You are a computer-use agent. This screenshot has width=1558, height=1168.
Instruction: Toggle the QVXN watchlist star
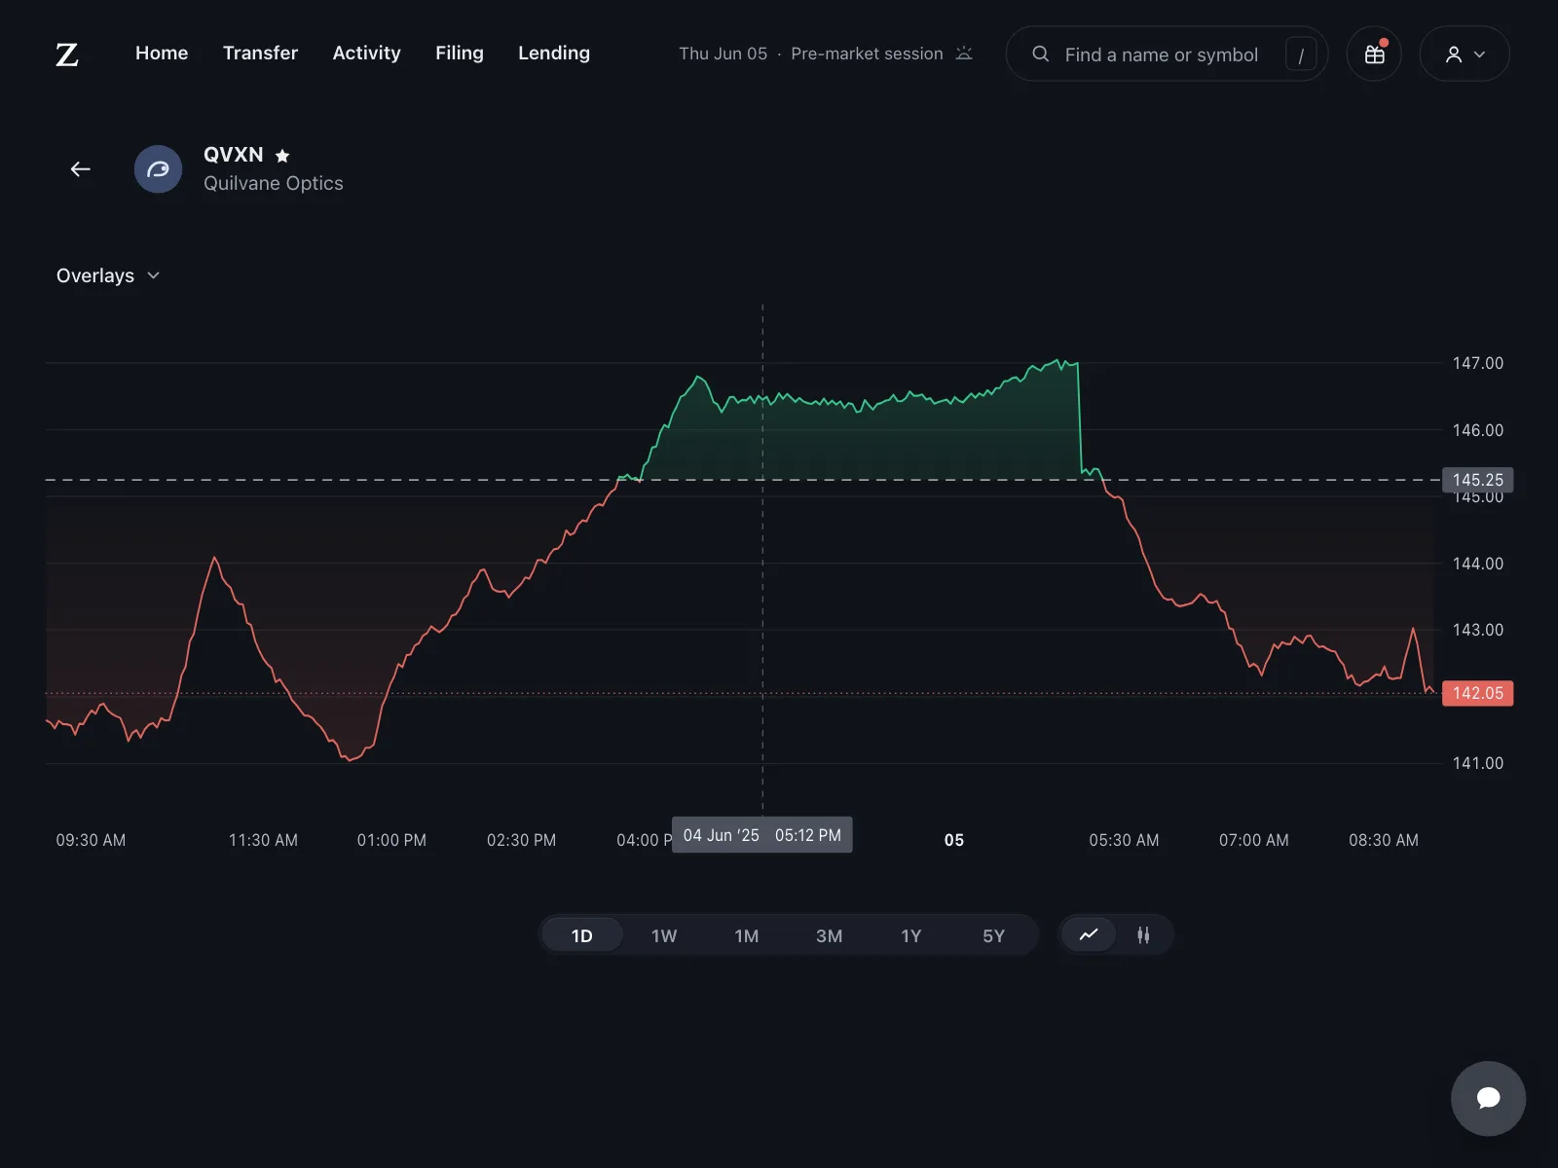coord(282,156)
